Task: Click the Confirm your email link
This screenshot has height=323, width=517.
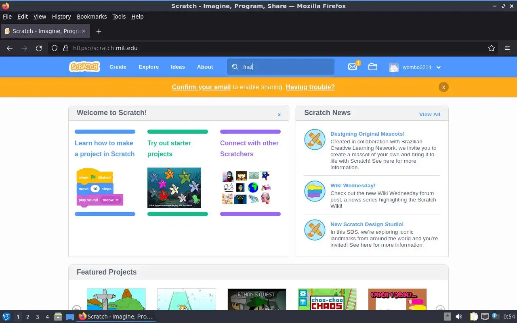Action: pos(201,87)
